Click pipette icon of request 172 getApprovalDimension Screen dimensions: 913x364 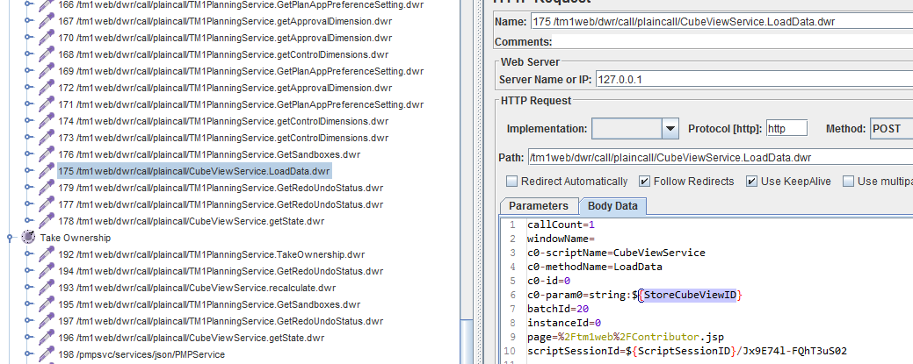[46, 89]
